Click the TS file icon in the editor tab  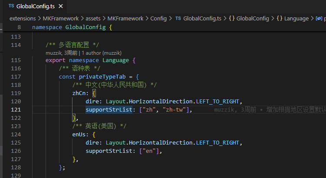(x=11, y=7)
